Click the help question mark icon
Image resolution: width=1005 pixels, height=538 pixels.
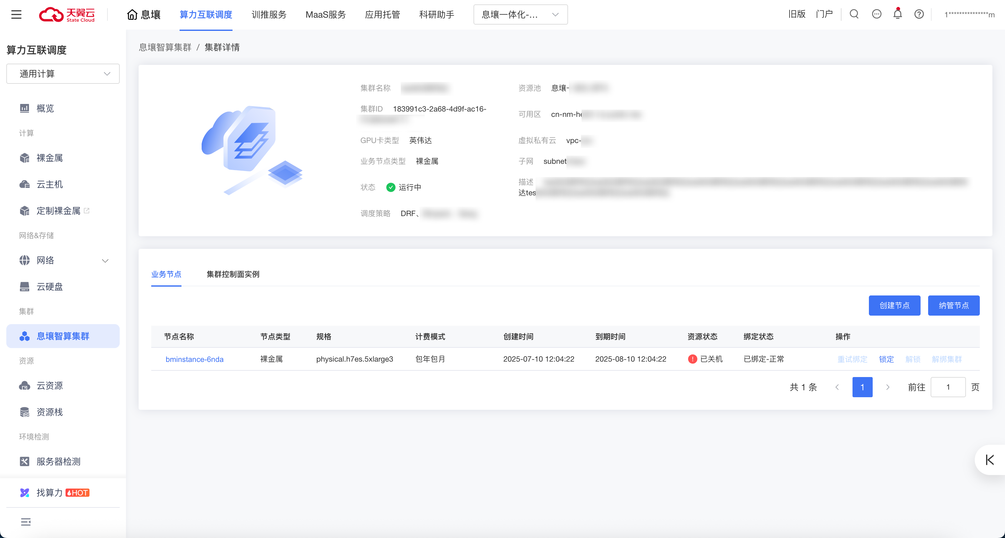click(x=919, y=14)
